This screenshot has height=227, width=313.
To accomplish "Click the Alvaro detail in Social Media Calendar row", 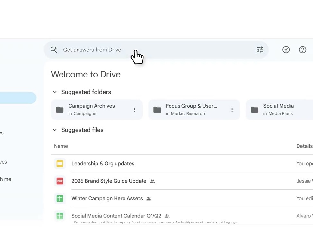I will click(x=304, y=216).
